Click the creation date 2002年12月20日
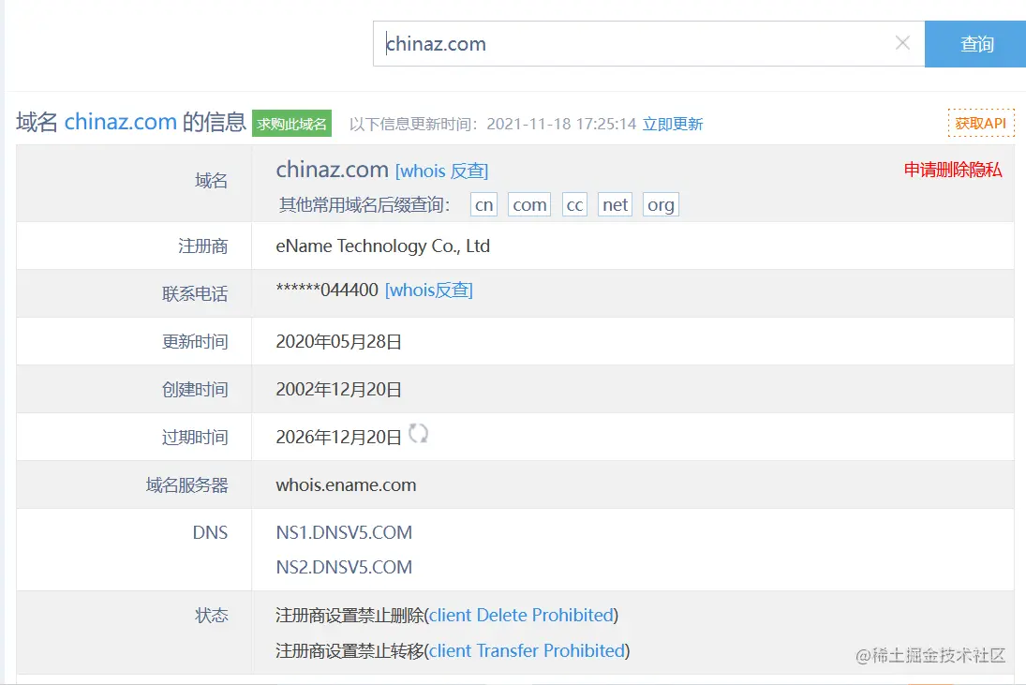 (338, 389)
